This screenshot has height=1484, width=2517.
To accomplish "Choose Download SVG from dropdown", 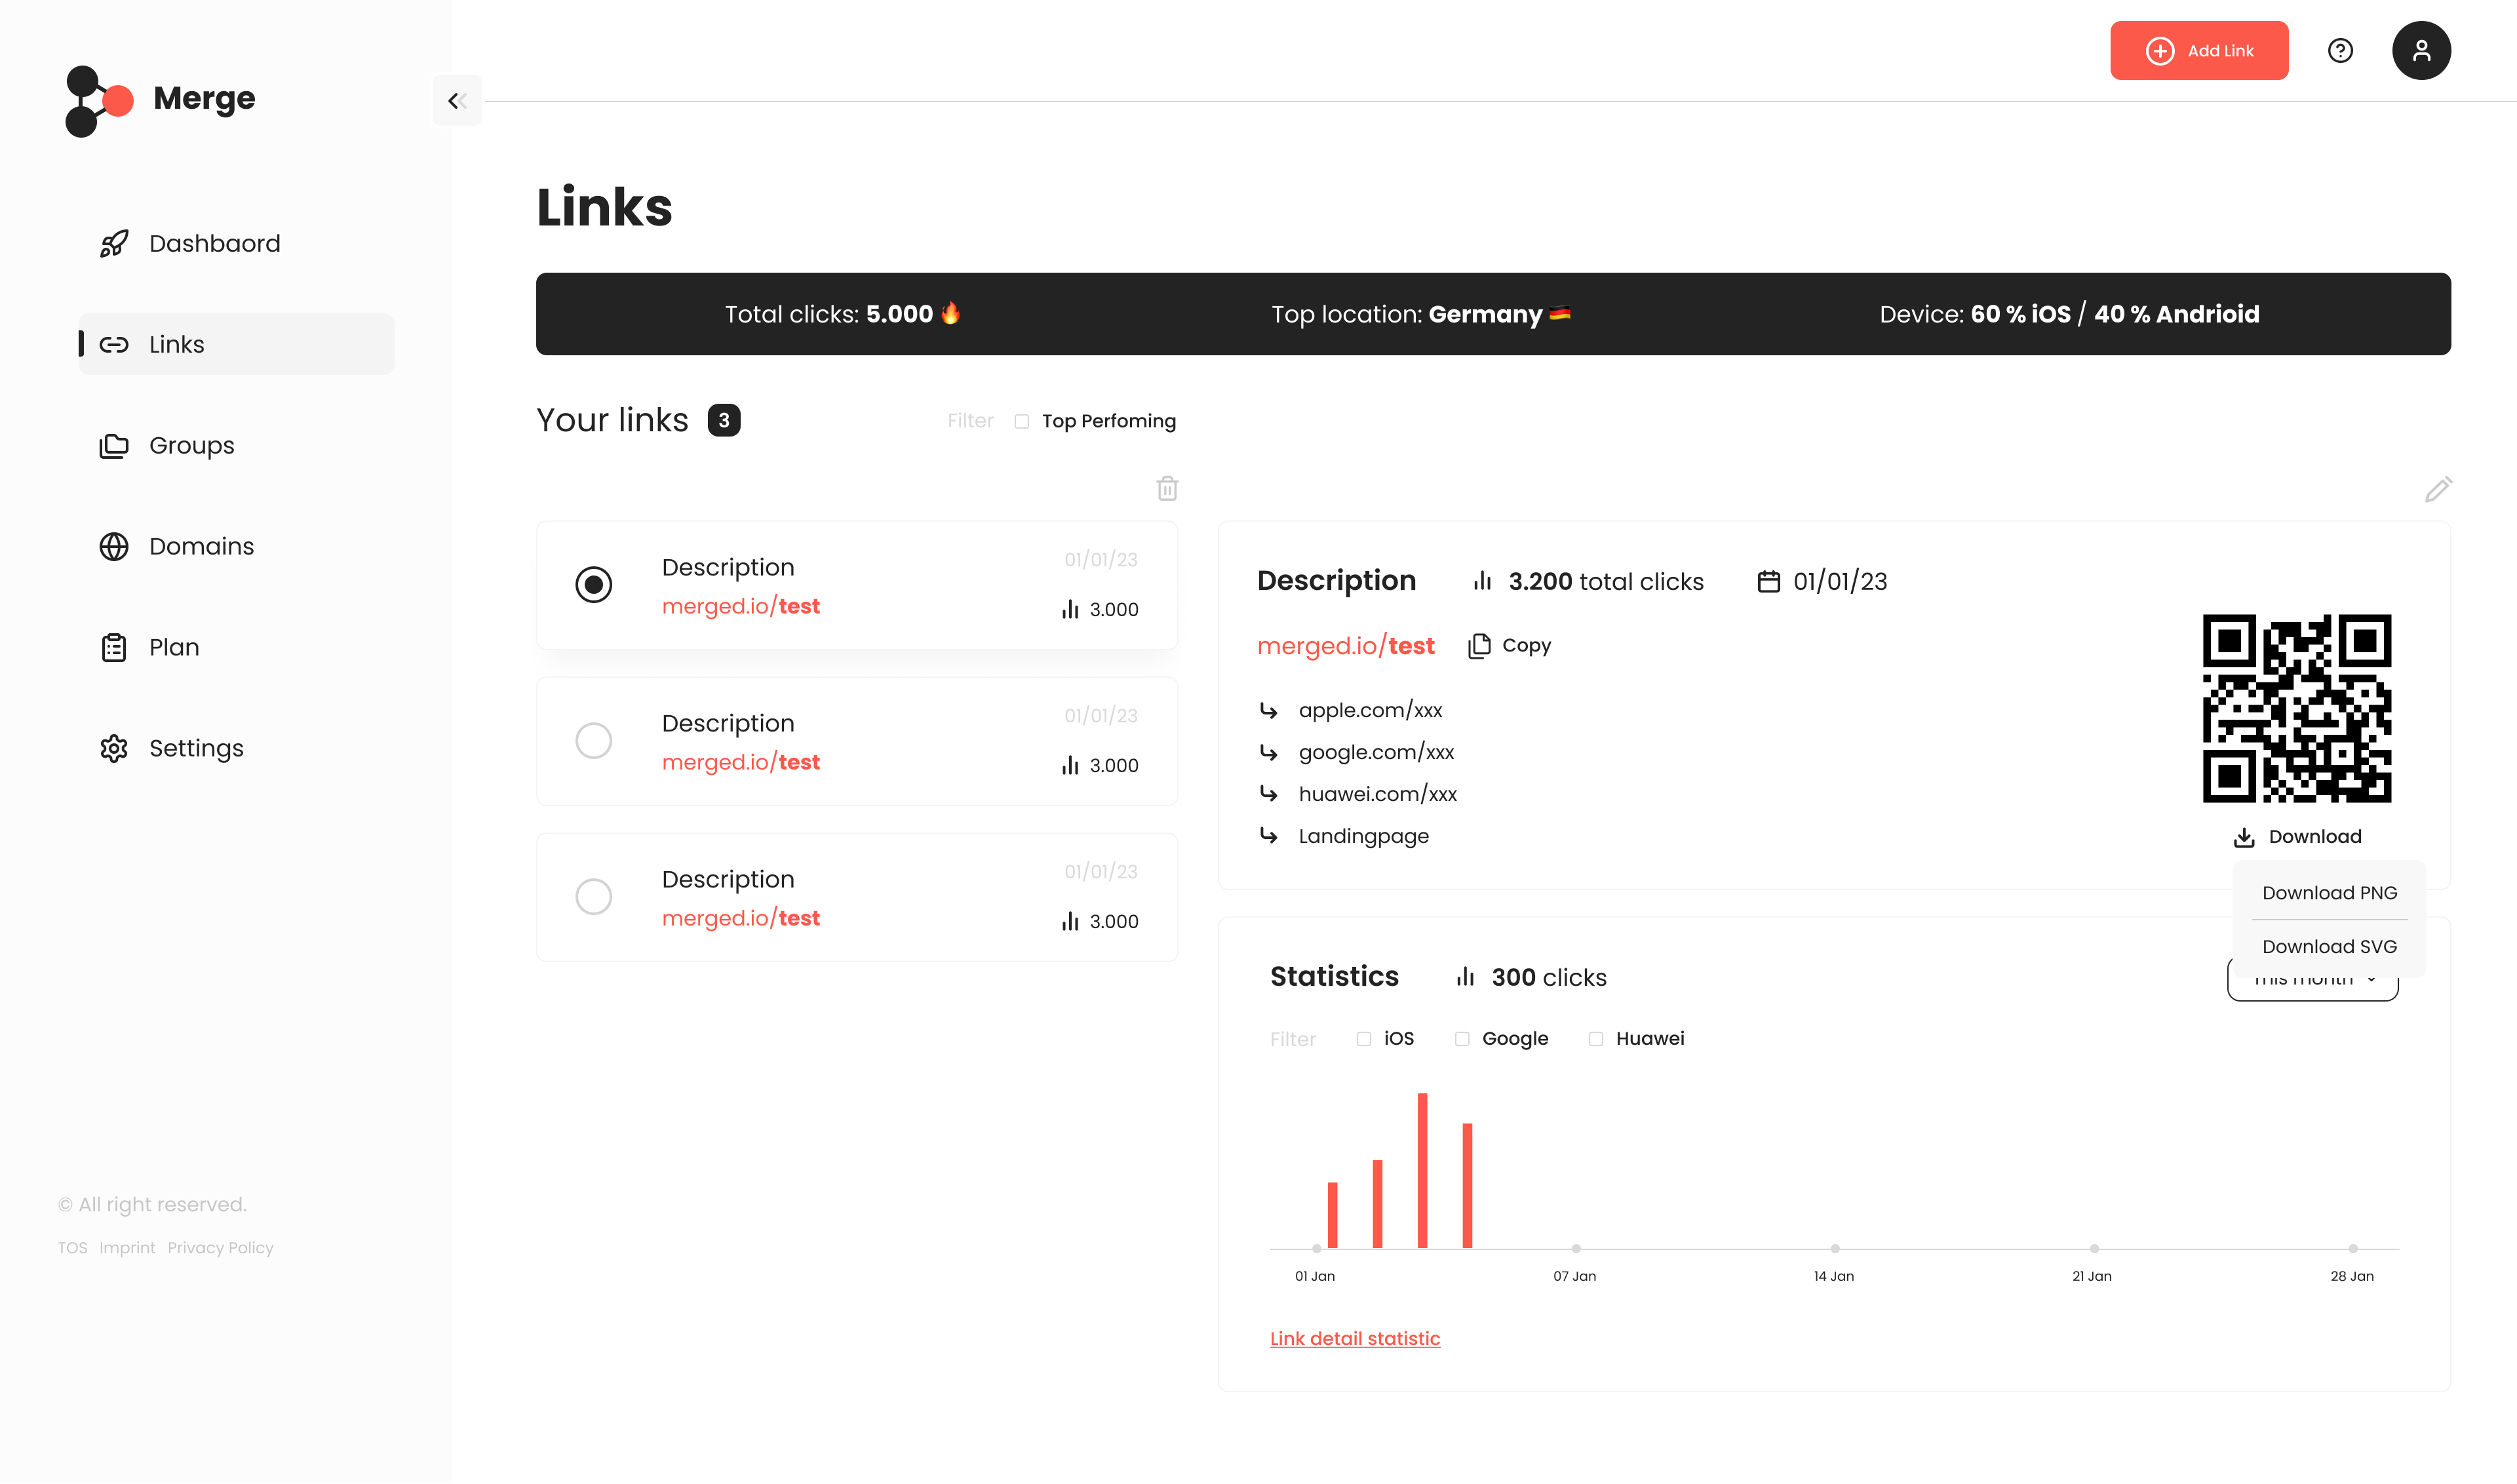I will coord(2329,947).
